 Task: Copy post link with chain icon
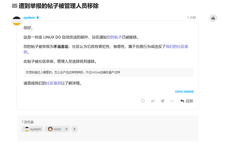(153, 101)
